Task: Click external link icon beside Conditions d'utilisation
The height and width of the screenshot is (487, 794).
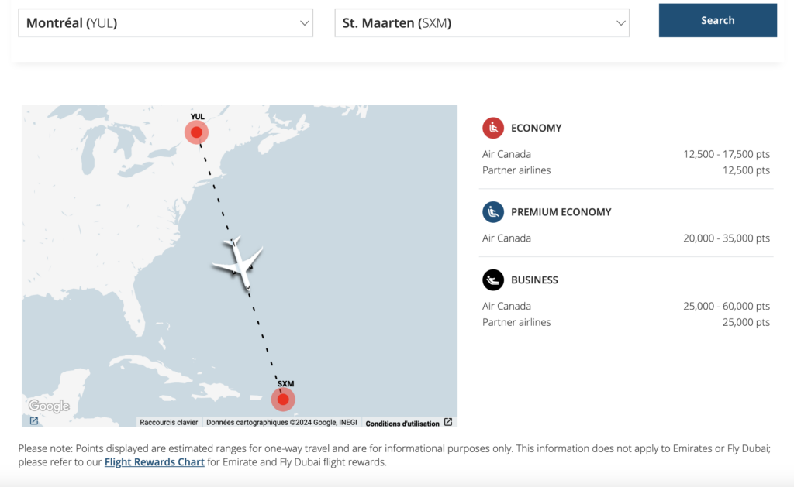Action: point(448,423)
